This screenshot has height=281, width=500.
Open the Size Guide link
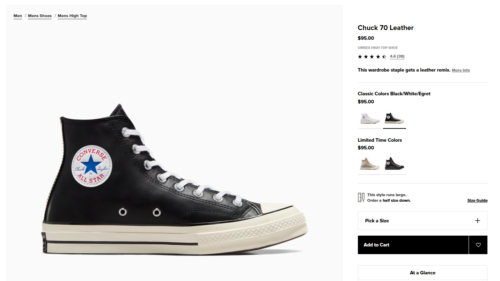[477, 200]
